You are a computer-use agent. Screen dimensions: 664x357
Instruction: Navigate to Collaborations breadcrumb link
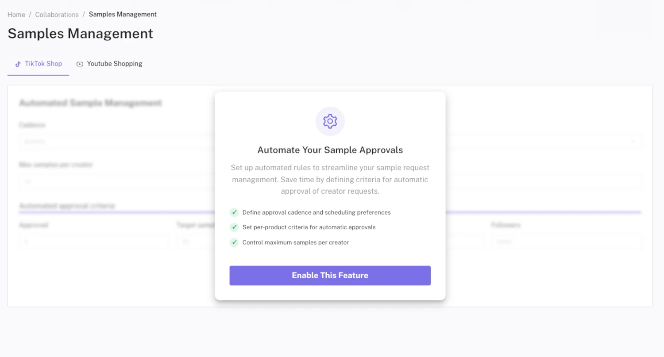click(57, 15)
